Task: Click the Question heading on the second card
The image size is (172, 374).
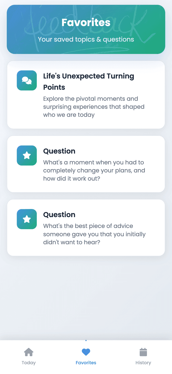Action: [59, 151]
